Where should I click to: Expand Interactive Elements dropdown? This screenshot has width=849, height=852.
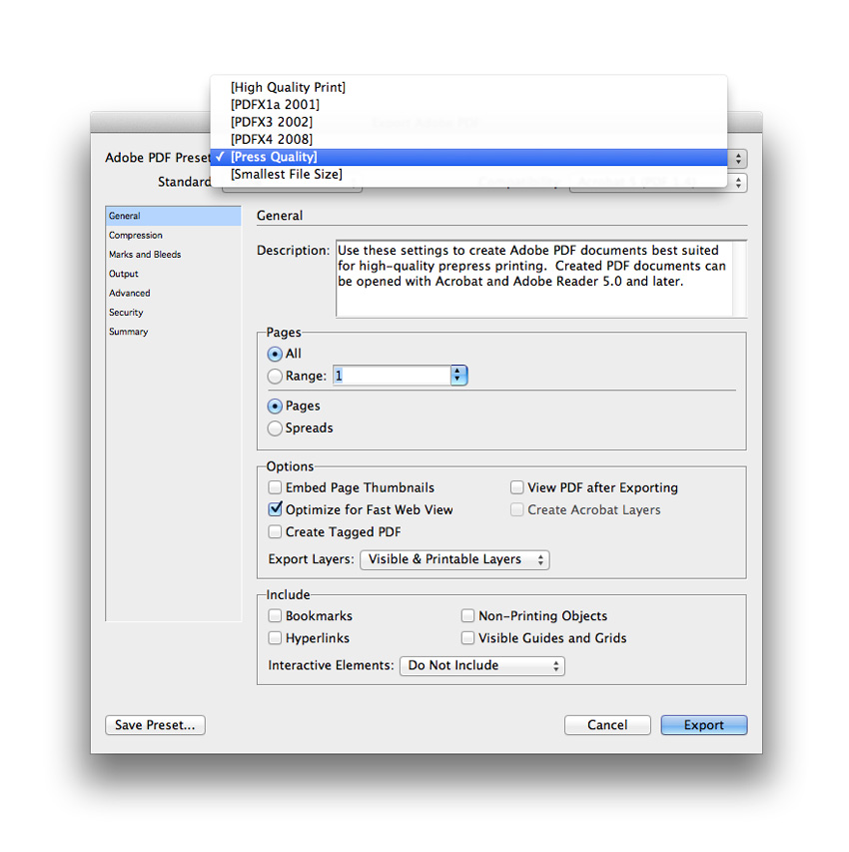coord(481,666)
